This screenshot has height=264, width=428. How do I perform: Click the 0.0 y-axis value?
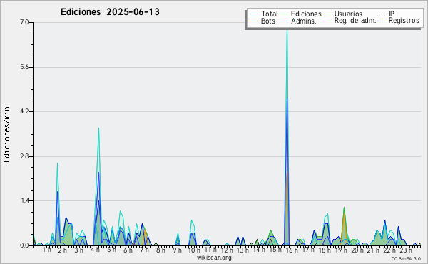[24, 245]
